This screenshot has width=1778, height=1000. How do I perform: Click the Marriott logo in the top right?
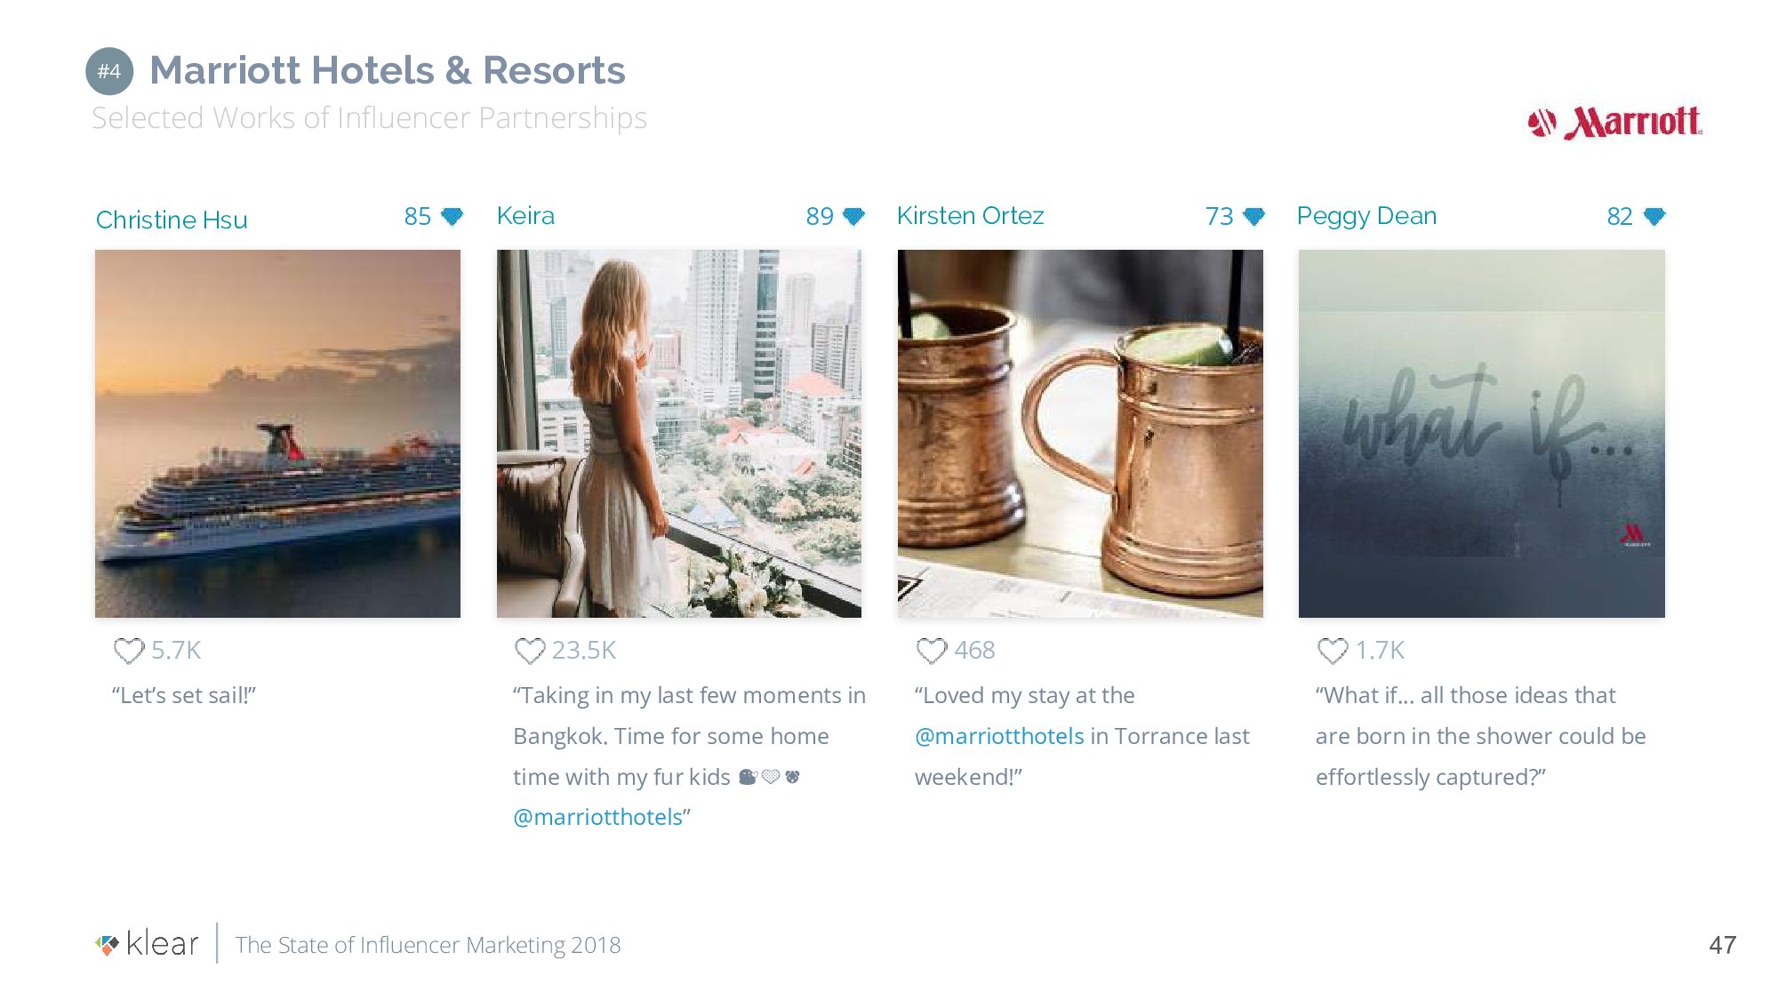[x=1614, y=123]
